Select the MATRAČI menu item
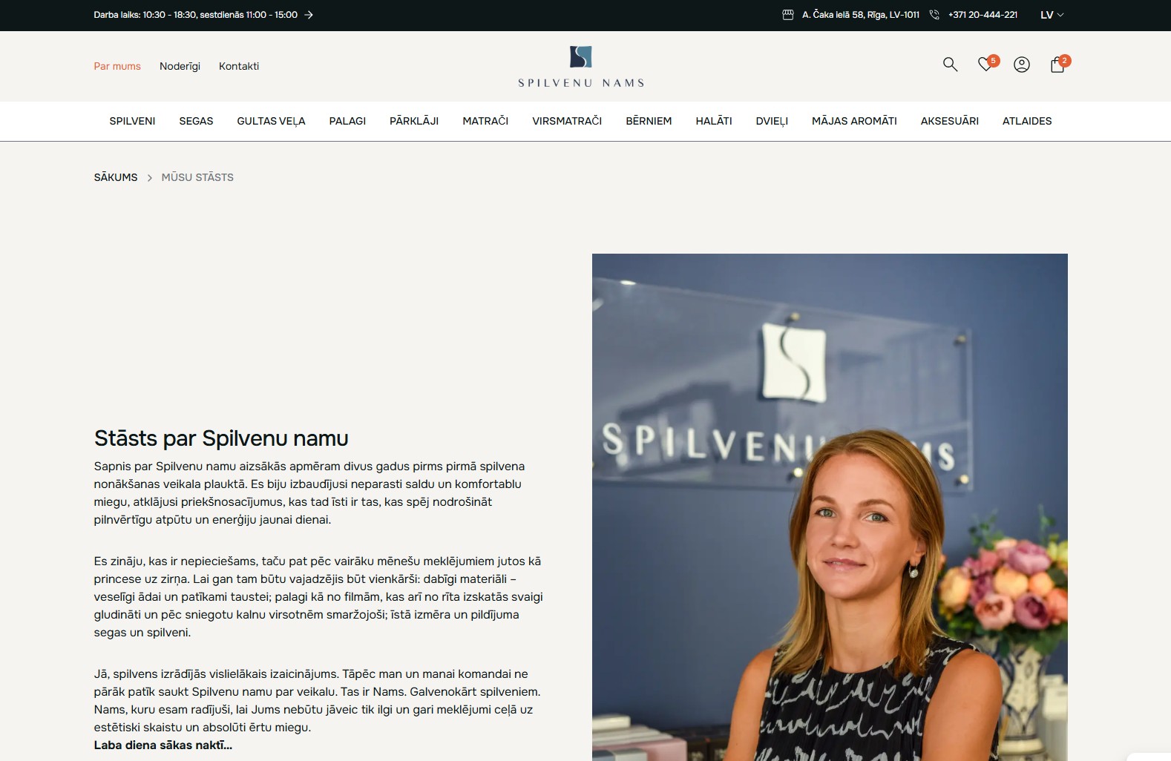1171x761 pixels. (485, 121)
